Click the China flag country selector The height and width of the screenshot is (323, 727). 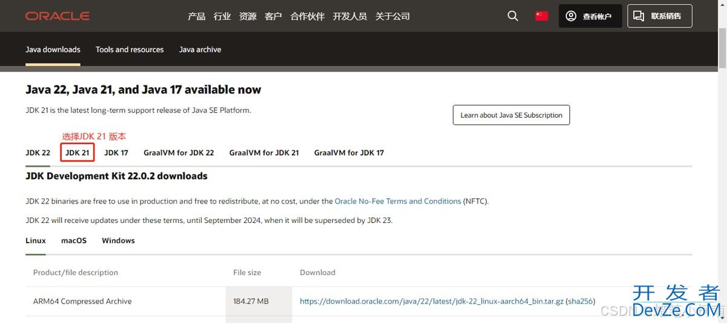[542, 16]
